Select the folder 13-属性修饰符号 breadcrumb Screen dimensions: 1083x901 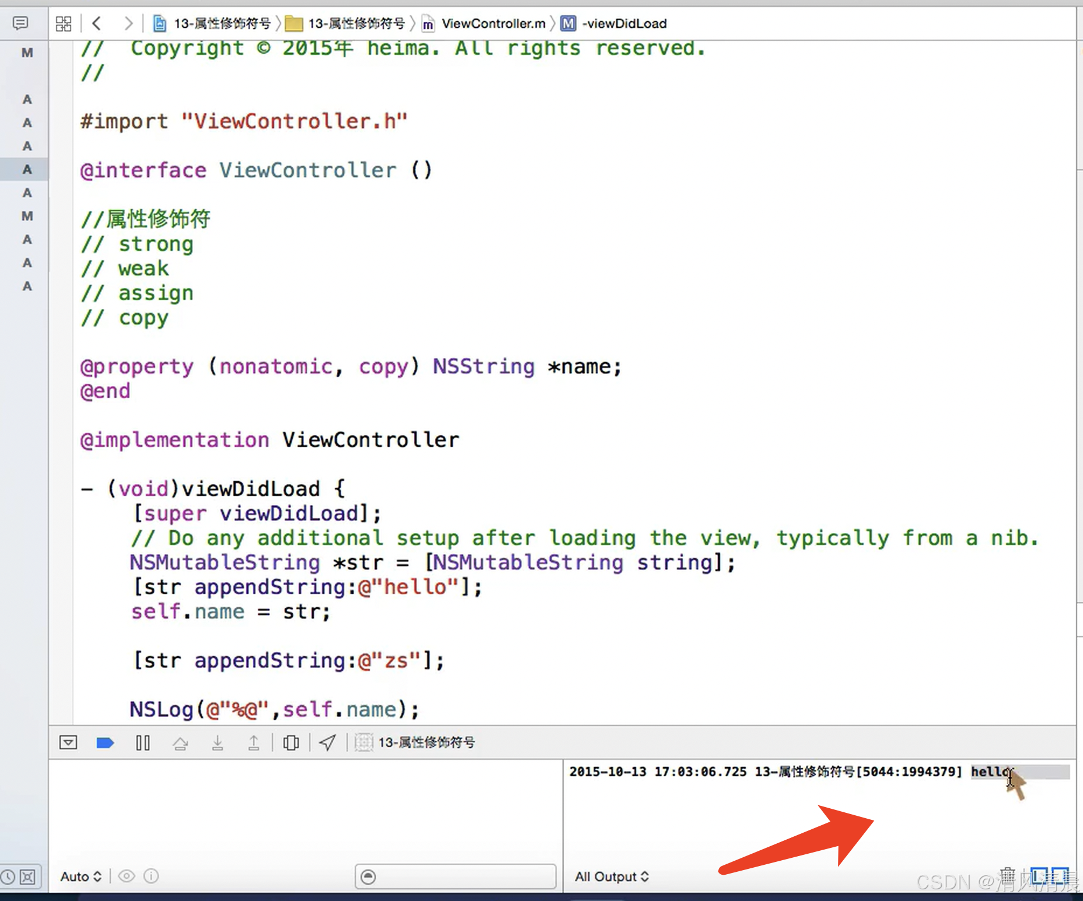345,23
